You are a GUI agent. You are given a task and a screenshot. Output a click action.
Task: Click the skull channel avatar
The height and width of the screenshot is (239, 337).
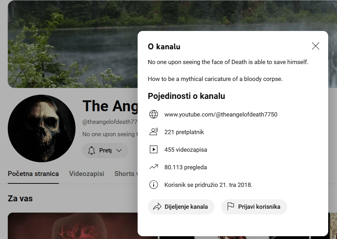click(x=42, y=128)
